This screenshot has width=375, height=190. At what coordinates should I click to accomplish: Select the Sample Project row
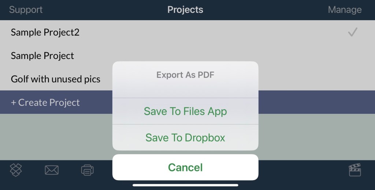coord(42,56)
